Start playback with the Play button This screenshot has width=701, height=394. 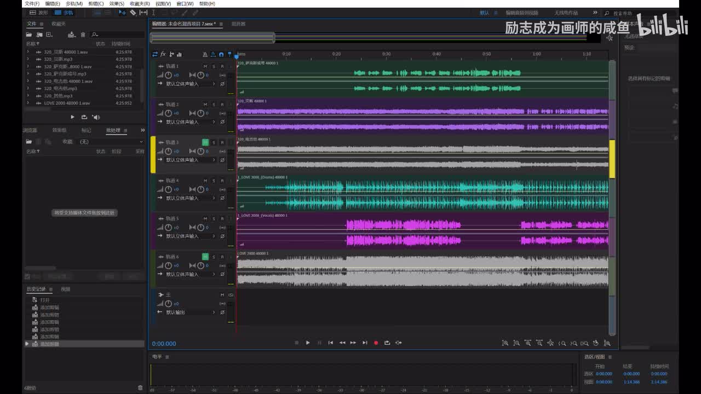(308, 343)
